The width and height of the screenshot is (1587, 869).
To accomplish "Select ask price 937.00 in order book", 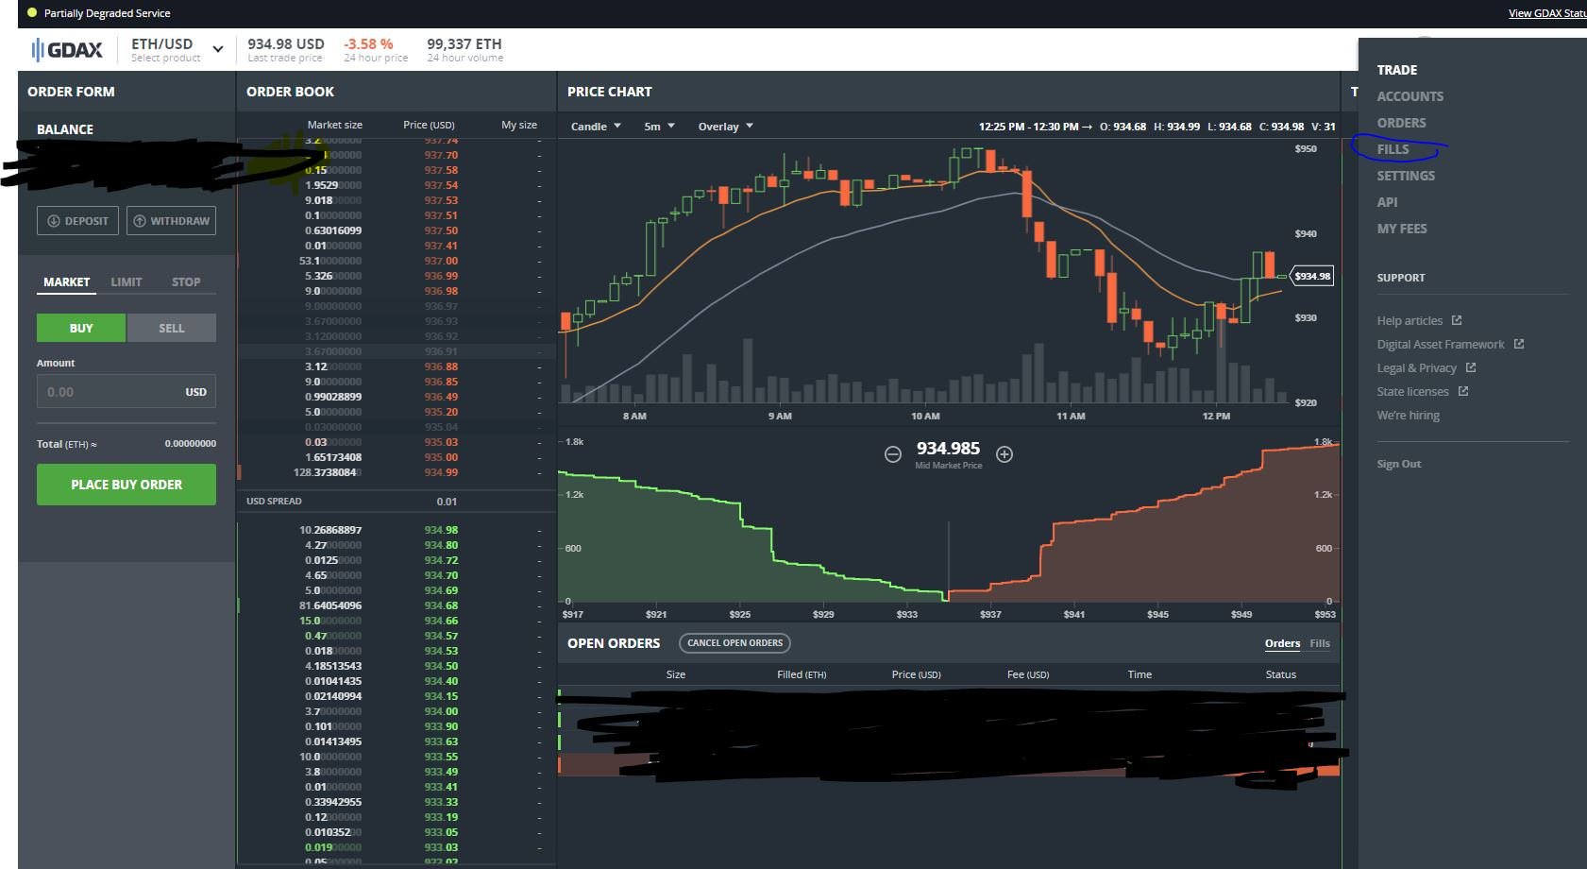I will coord(441,261).
